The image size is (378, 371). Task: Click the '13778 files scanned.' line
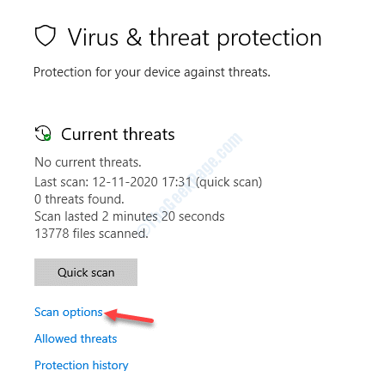(x=91, y=234)
